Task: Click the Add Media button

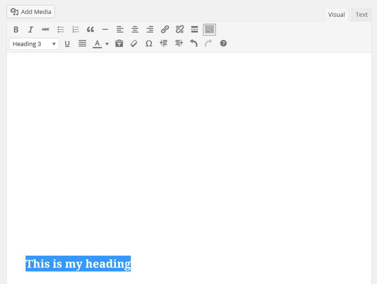Action: point(31,12)
